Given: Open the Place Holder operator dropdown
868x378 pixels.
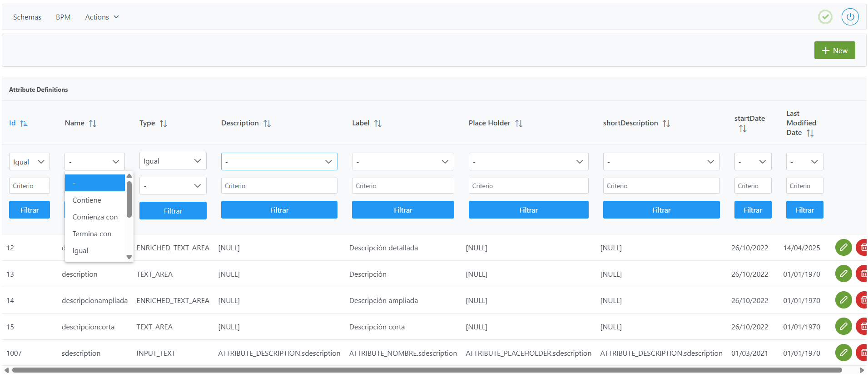Looking at the screenshot, I should tap(528, 162).
